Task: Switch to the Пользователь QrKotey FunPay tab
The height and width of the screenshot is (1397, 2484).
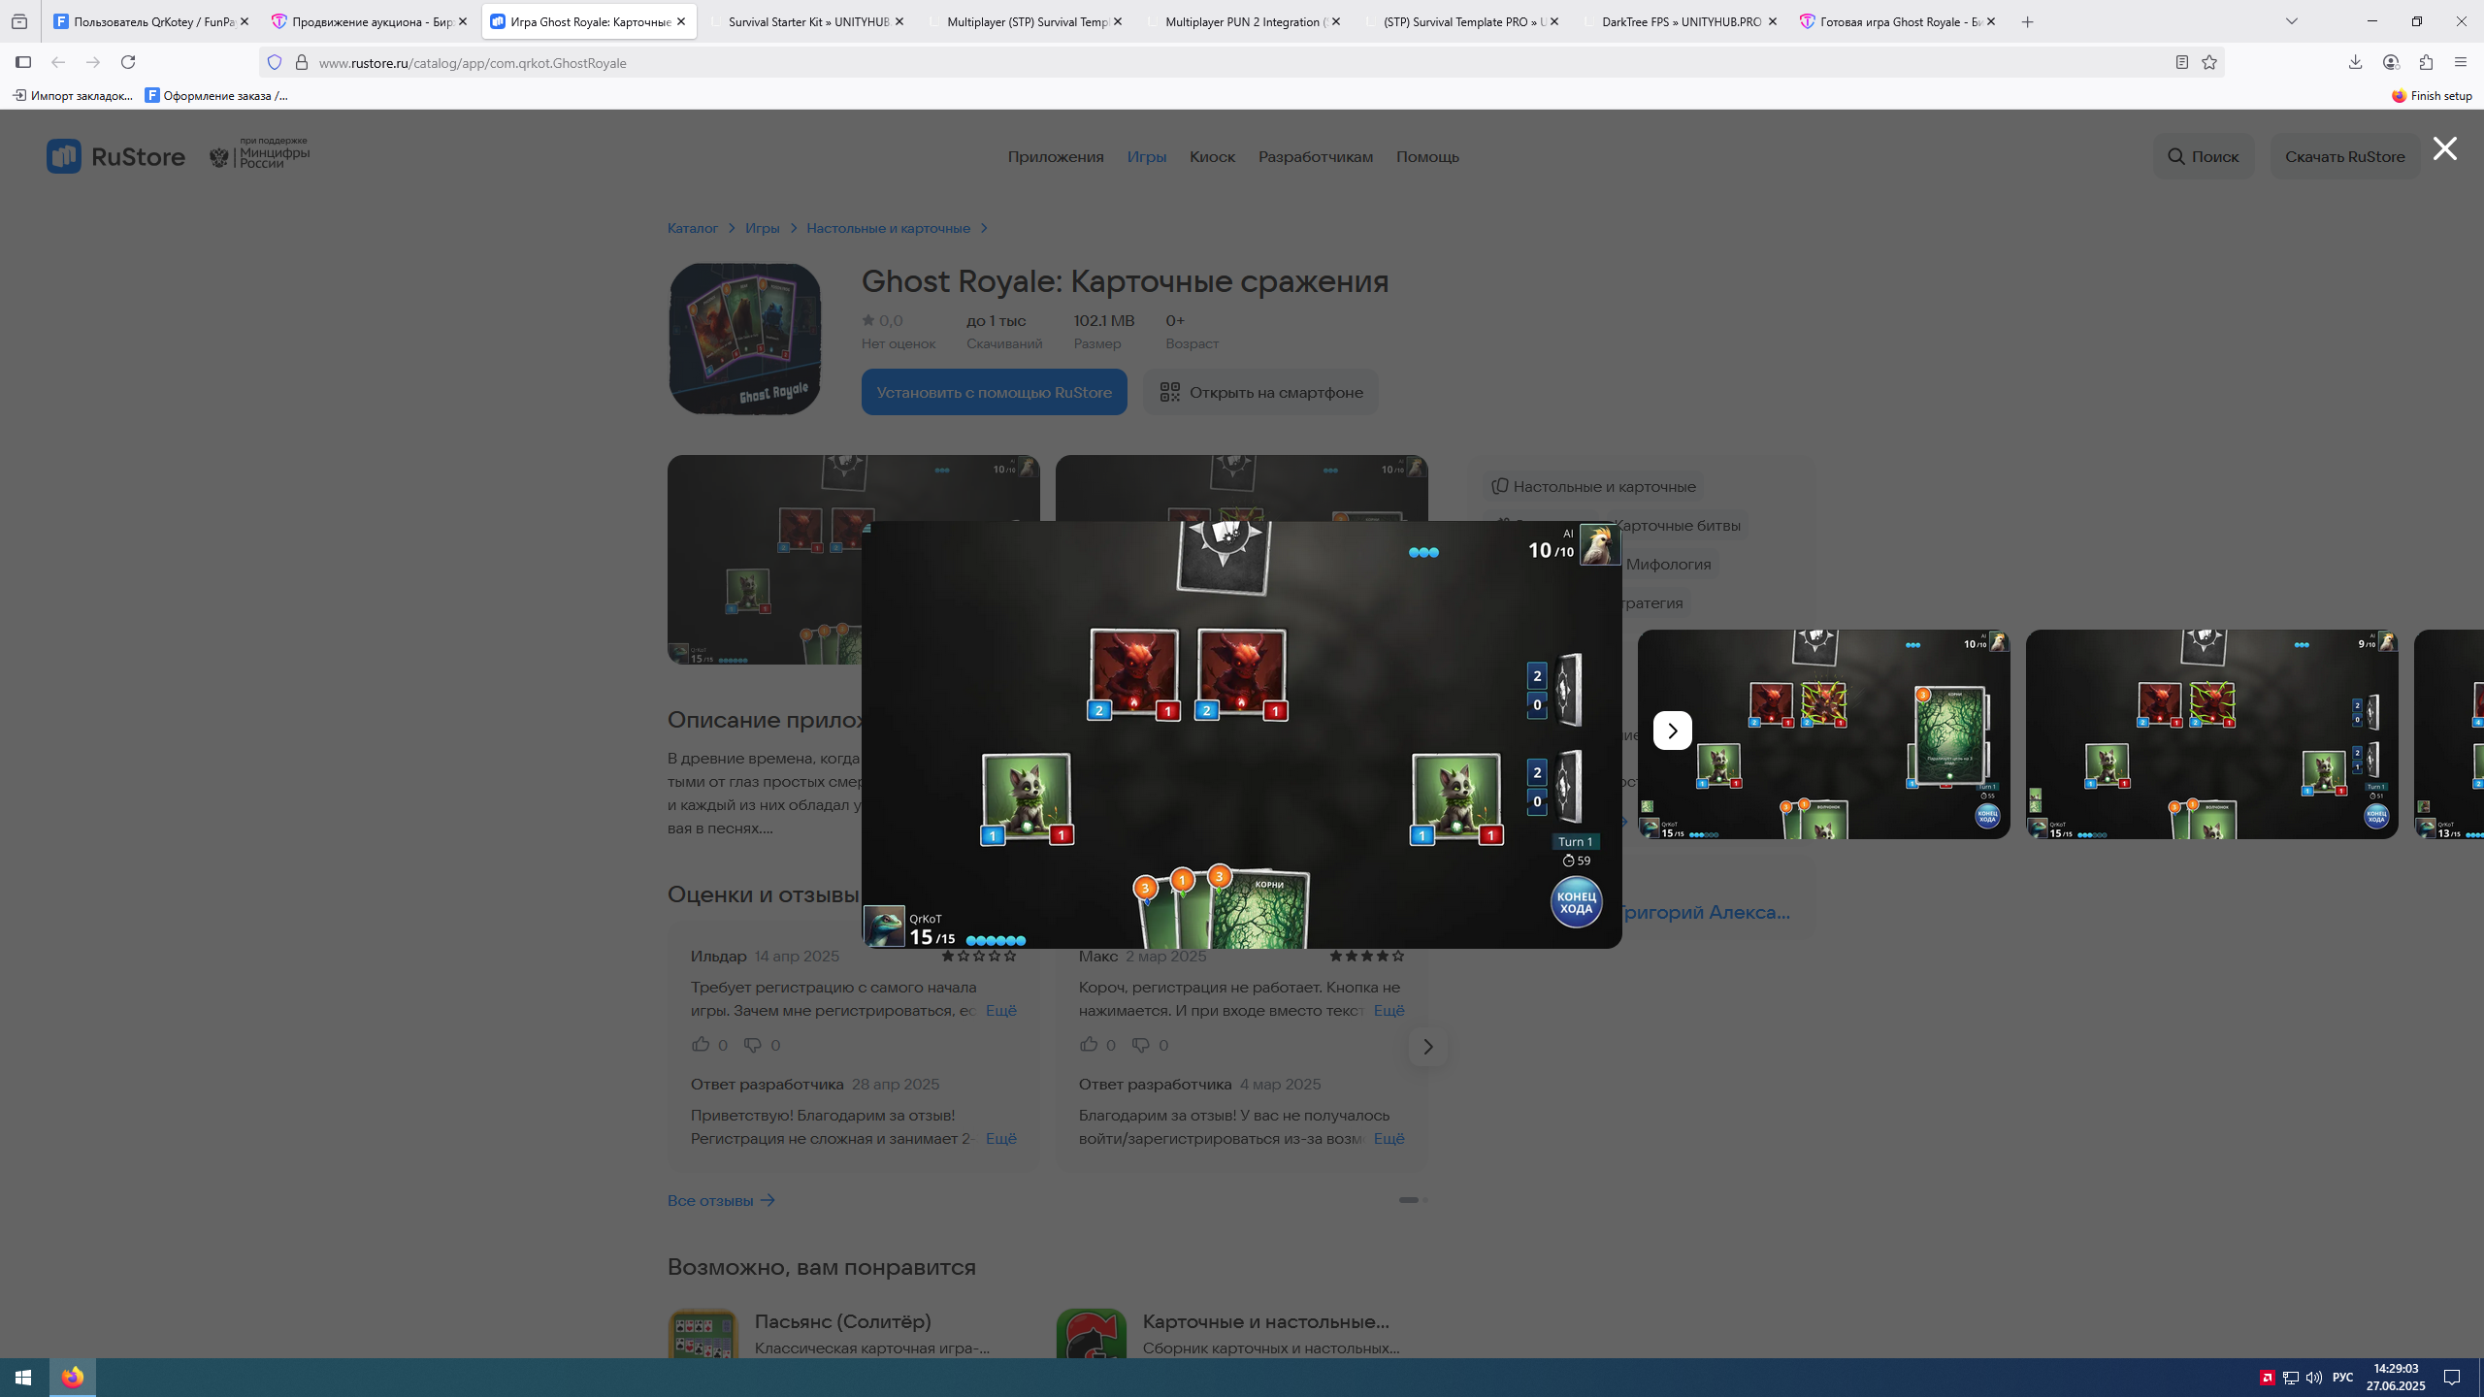Action: click(152, 21)
